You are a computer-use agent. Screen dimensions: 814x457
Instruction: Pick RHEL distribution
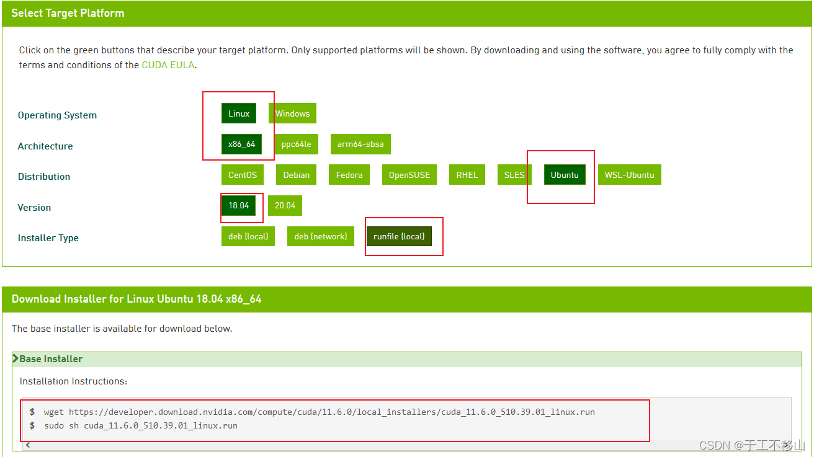[x=467, y=175]
